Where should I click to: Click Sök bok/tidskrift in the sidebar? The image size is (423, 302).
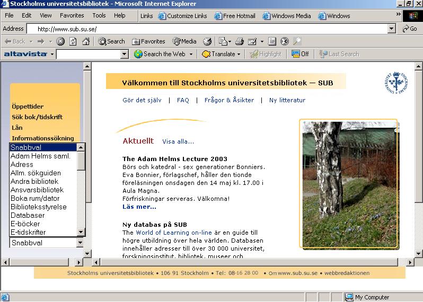coord(37,117)
